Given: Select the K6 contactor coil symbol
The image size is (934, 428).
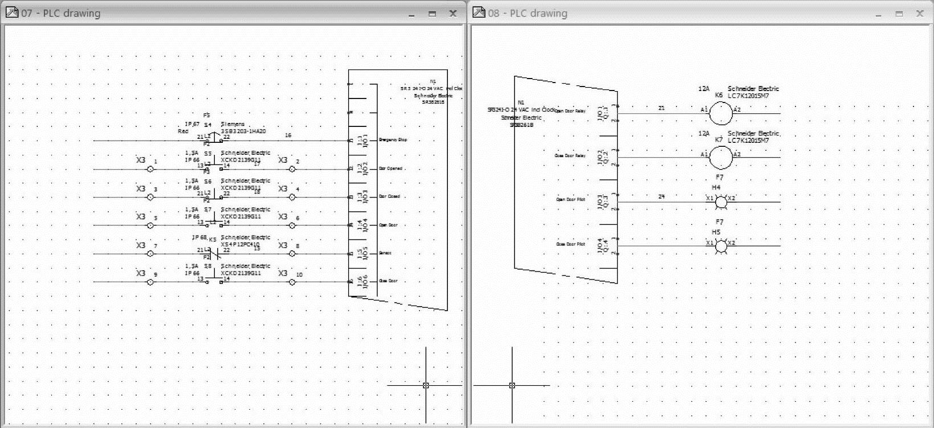Looking at the screenshot, I should (720, 113).
